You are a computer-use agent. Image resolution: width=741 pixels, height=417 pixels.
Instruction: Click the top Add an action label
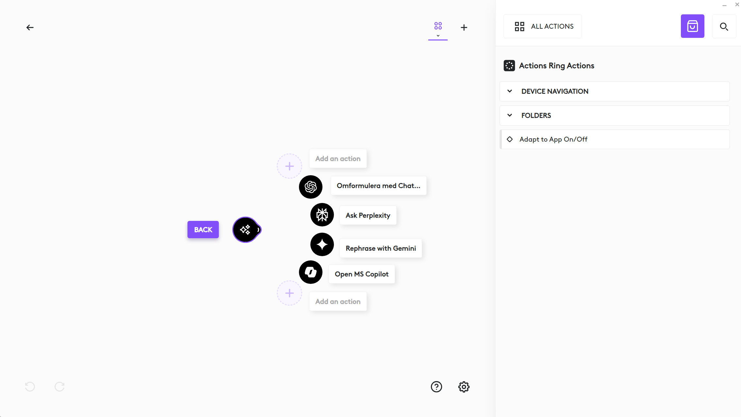coord(338,159)
